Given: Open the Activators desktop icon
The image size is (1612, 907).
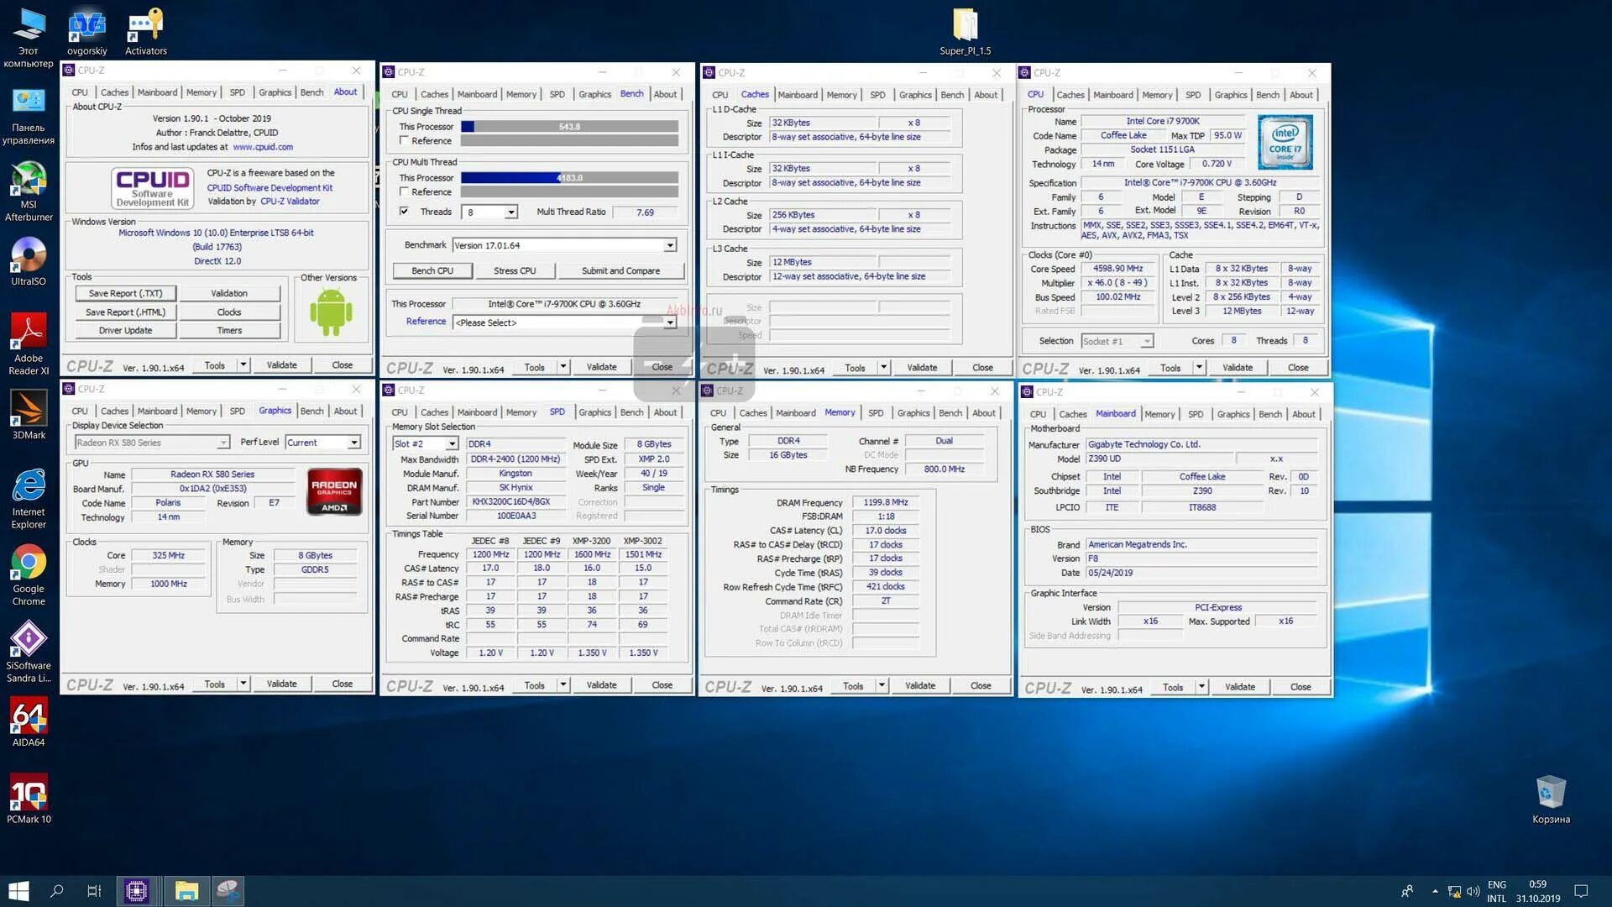Looking at the screenshot, I should pyautogui.click(x=146, y=32).
